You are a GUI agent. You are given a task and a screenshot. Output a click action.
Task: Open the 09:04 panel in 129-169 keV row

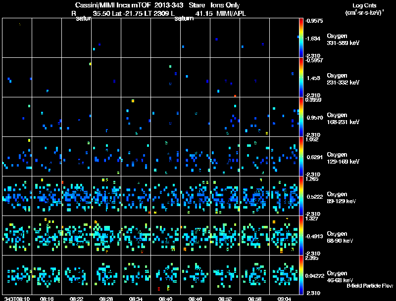click(285, 156)
